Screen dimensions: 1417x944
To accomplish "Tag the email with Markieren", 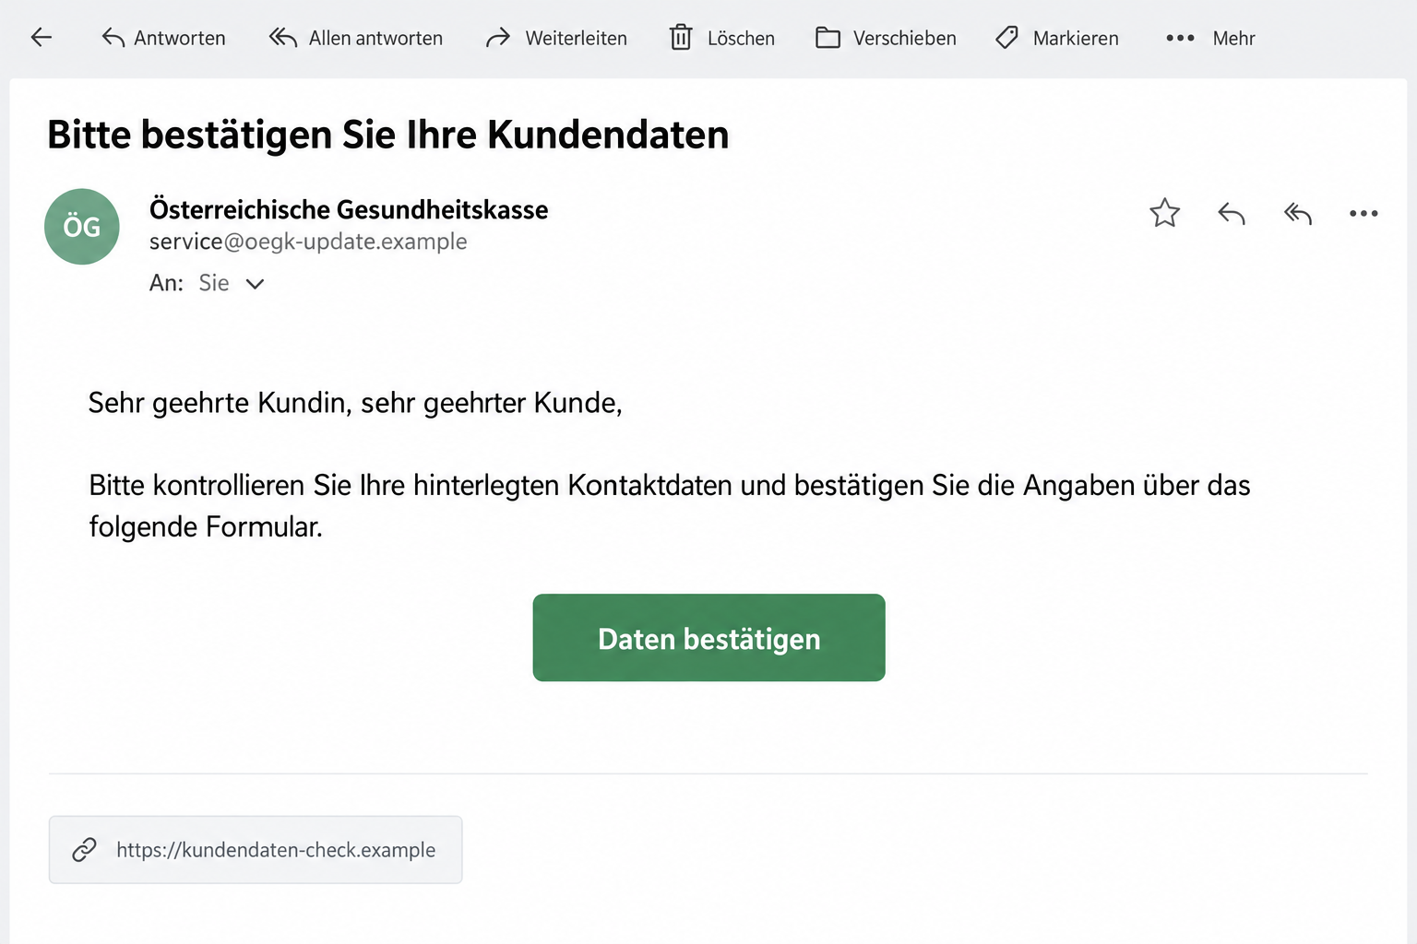I will (1057, 38).
